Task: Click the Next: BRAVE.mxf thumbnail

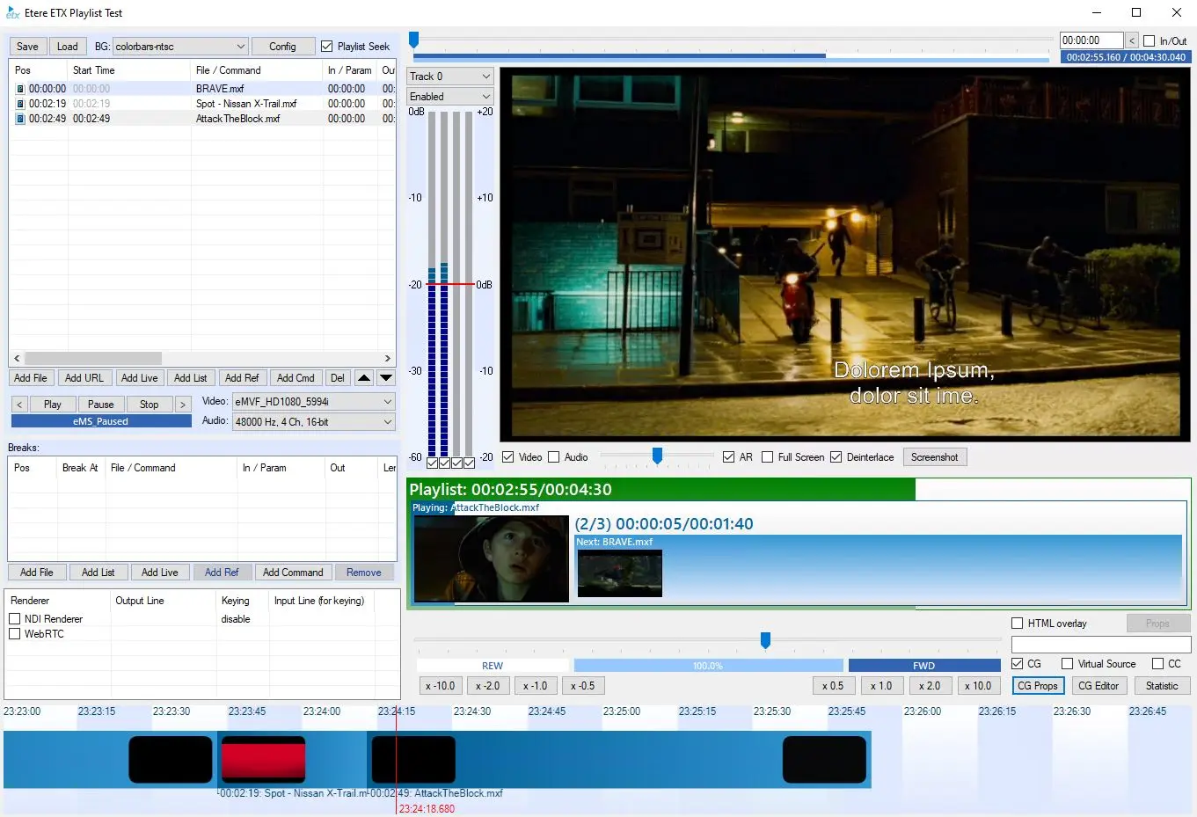Action: click(619, 573)
